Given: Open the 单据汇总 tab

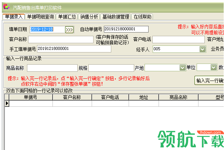Looking at the screenshot, I should coord(67,17).
